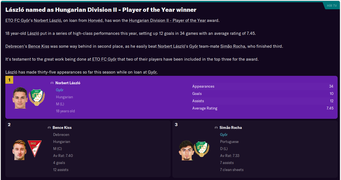Click the cyan Győr link under Simão Rocha
This screenshot has width=341, height=180.
[224, 135]
